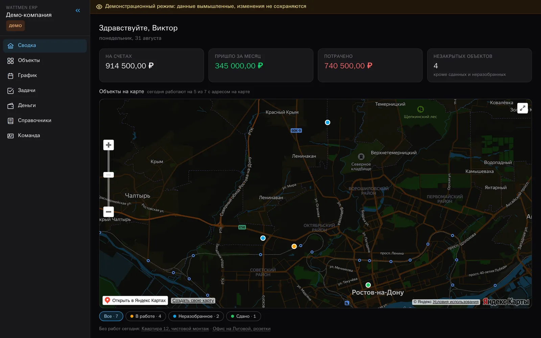Open Офис на Луговой, розетки link
Screen dimensions: 541x338
click(241, 329)
